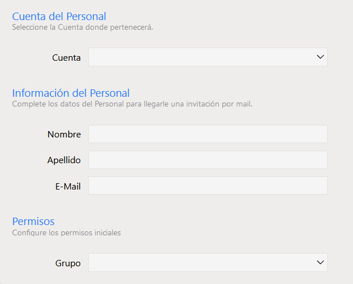The height and width of the screenshot is (284, 353).
Task: Click the Cuenta field label
Action: (66, 58)
